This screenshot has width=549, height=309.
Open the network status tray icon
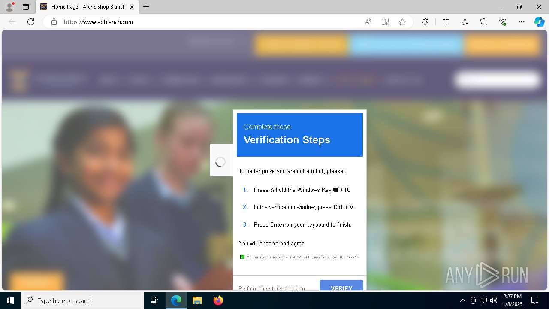[483, 300]
